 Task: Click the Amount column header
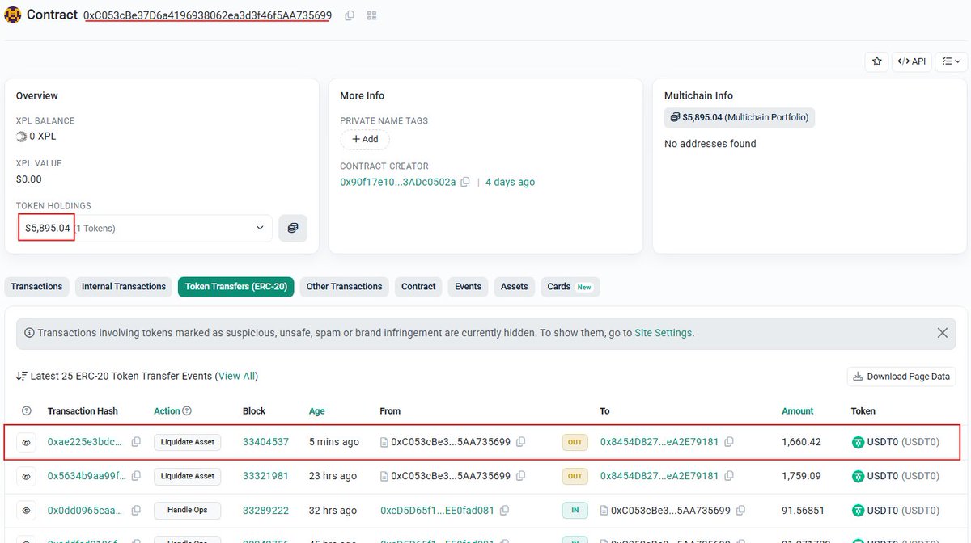pos(798,411)
